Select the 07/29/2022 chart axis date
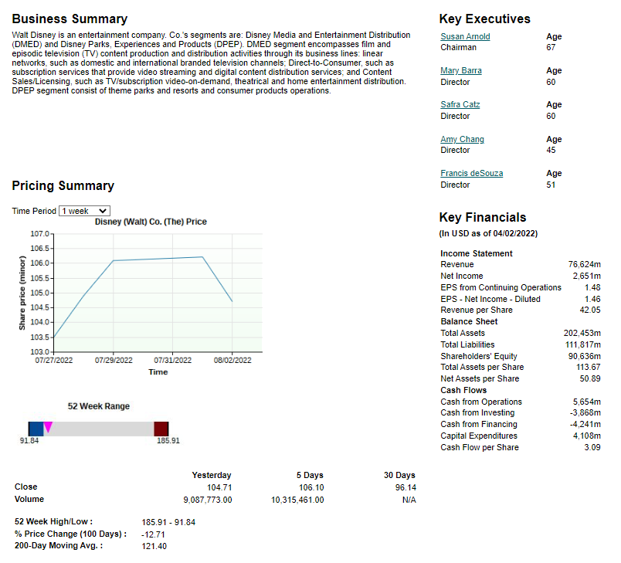The width and height of the screenshot is (621, 563). click(114, 361)
